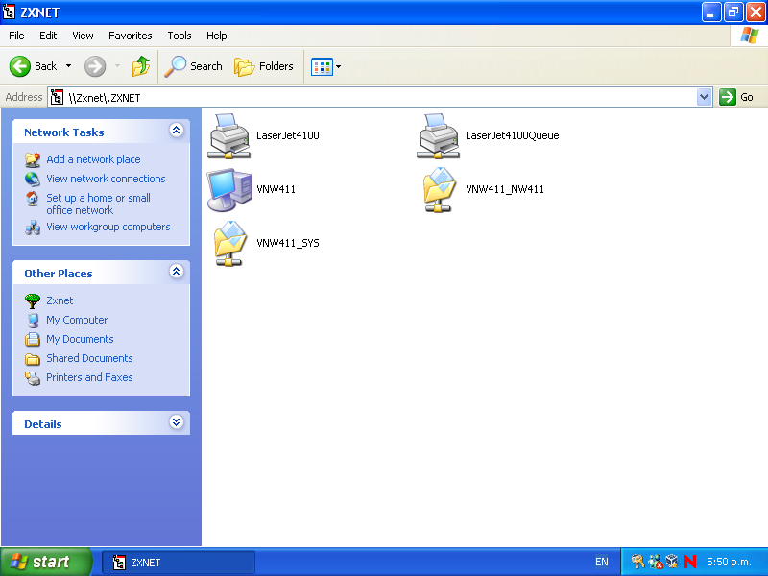Collapse the Other Places panel

(x=177, y=272)
